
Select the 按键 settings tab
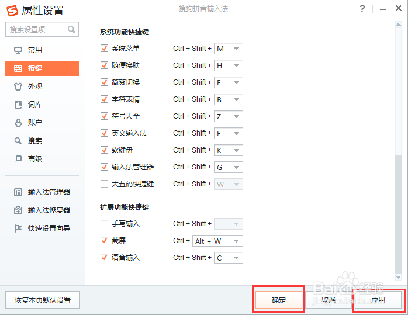42,68
